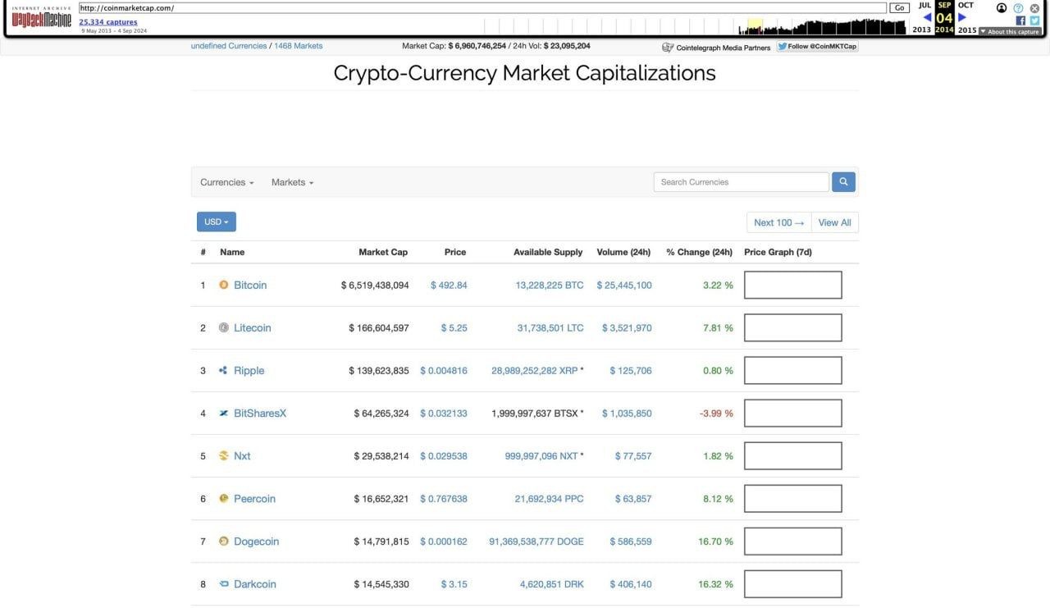The height and width of the screenshot is (608, 1050).
Task: Open the Wayback user account icon
Action: [1002, 8]
